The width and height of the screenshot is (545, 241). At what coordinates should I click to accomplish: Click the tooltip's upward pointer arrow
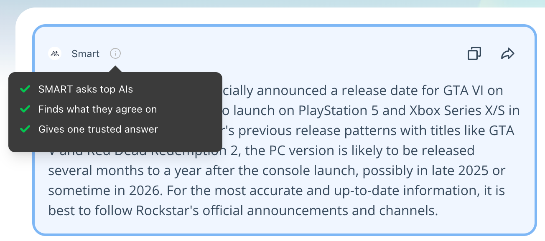tap(115, 68)
